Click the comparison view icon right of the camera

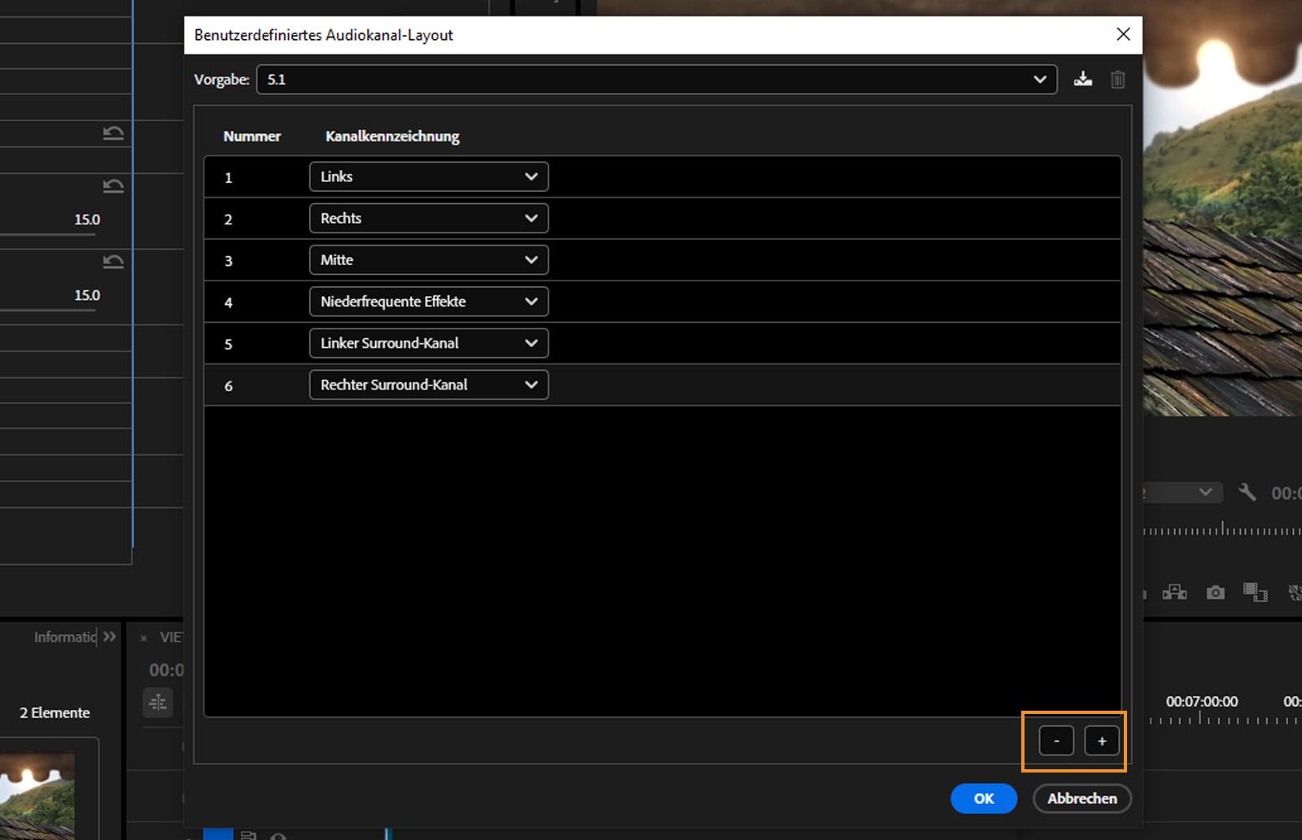[1255, 592]
